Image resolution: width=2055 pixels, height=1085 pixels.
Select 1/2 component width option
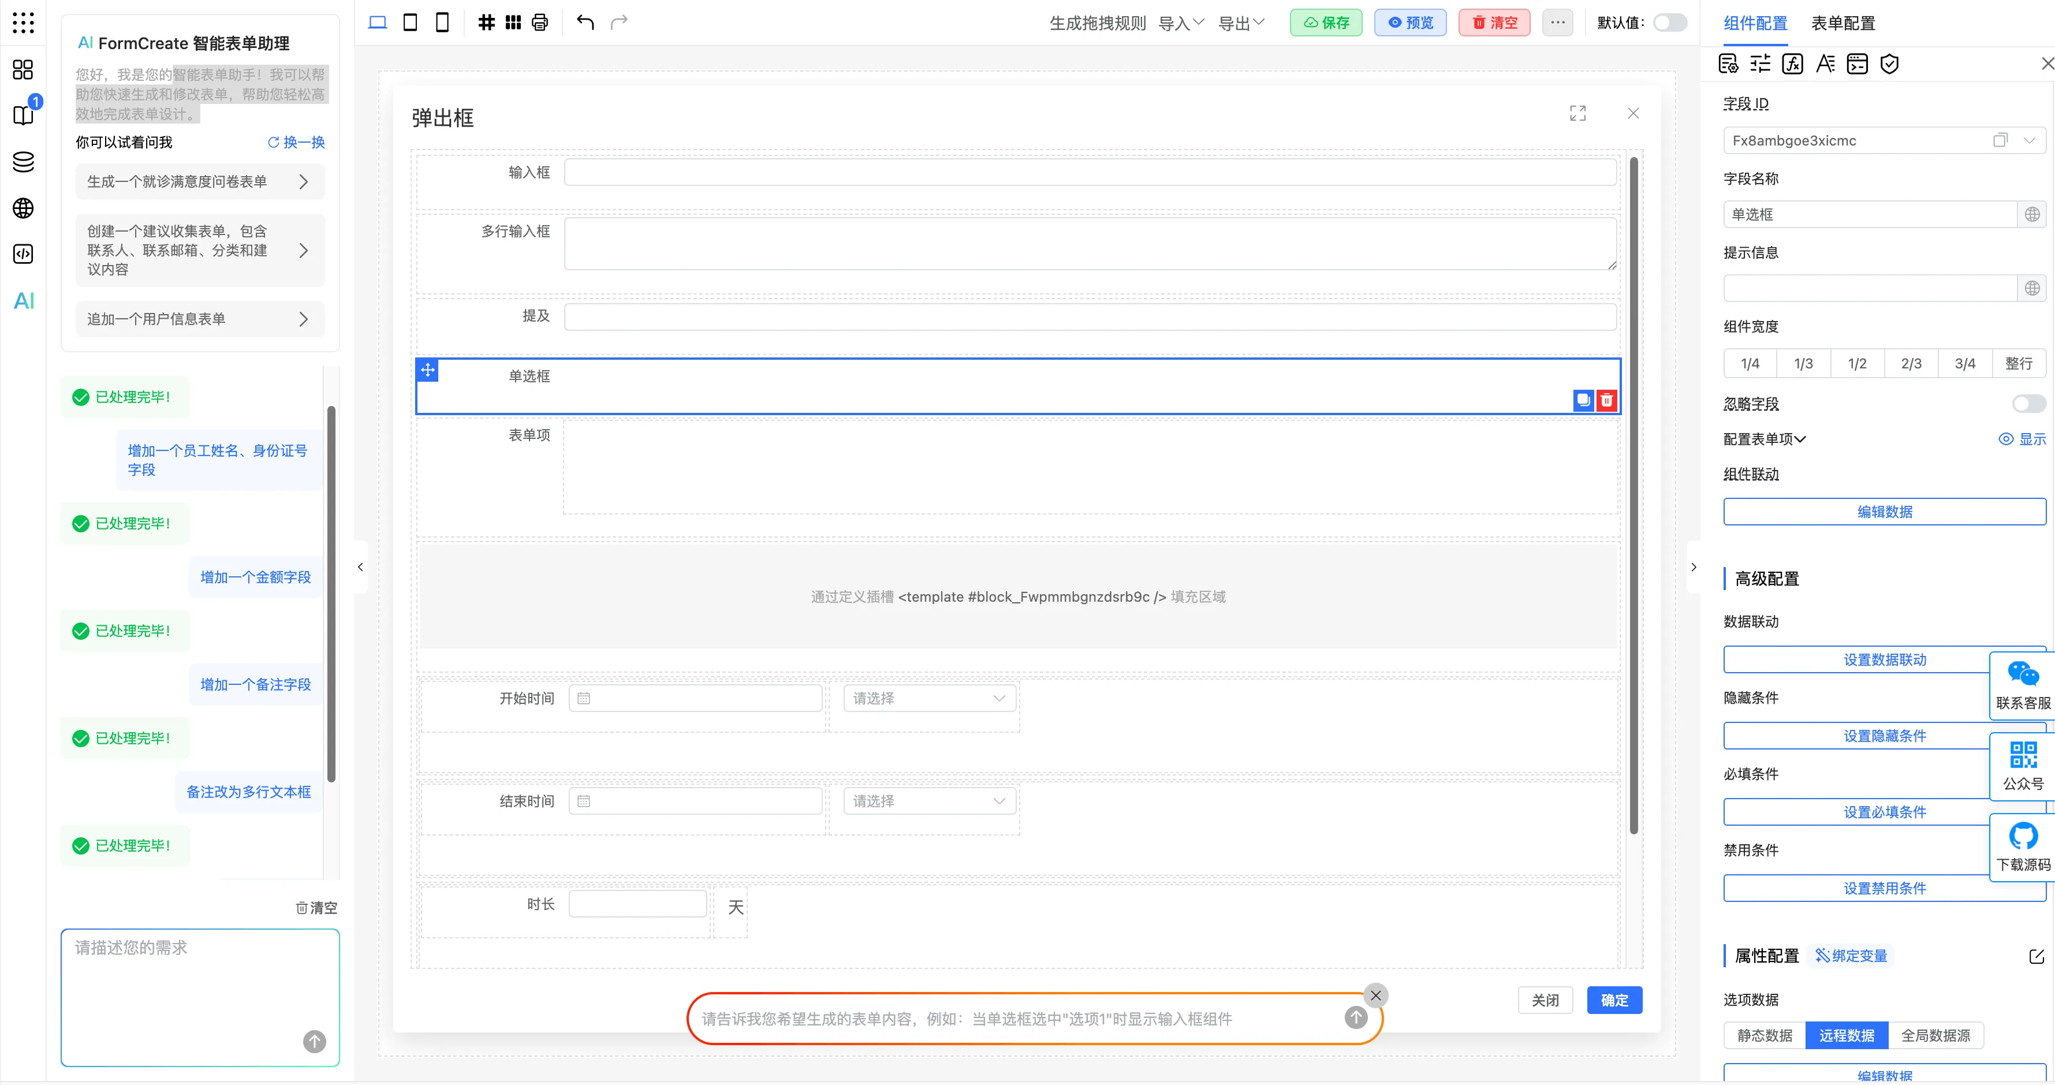click(x=1856, y=364)
